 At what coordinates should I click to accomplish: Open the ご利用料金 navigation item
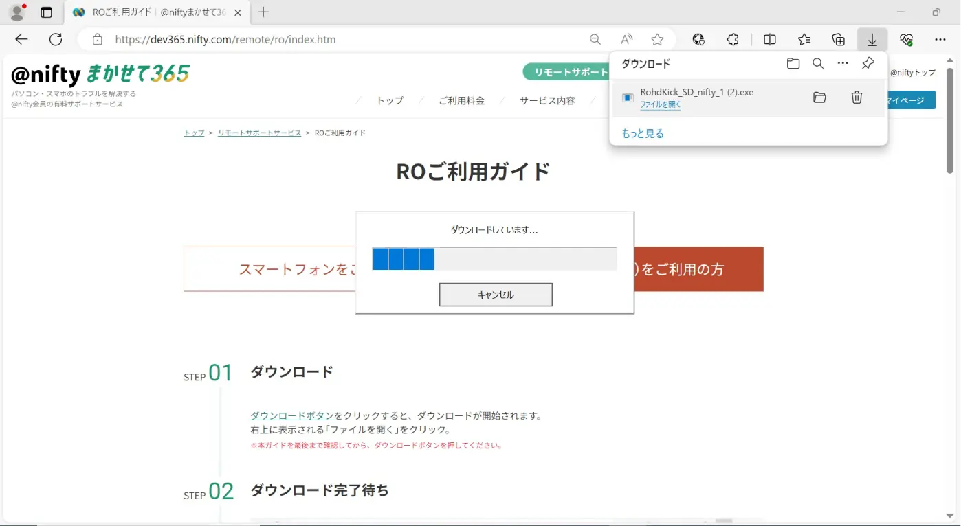(x=461, y=100)
